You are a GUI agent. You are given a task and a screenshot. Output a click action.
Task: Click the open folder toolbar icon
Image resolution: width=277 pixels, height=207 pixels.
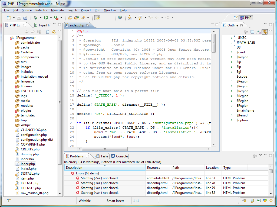point(70,18)
